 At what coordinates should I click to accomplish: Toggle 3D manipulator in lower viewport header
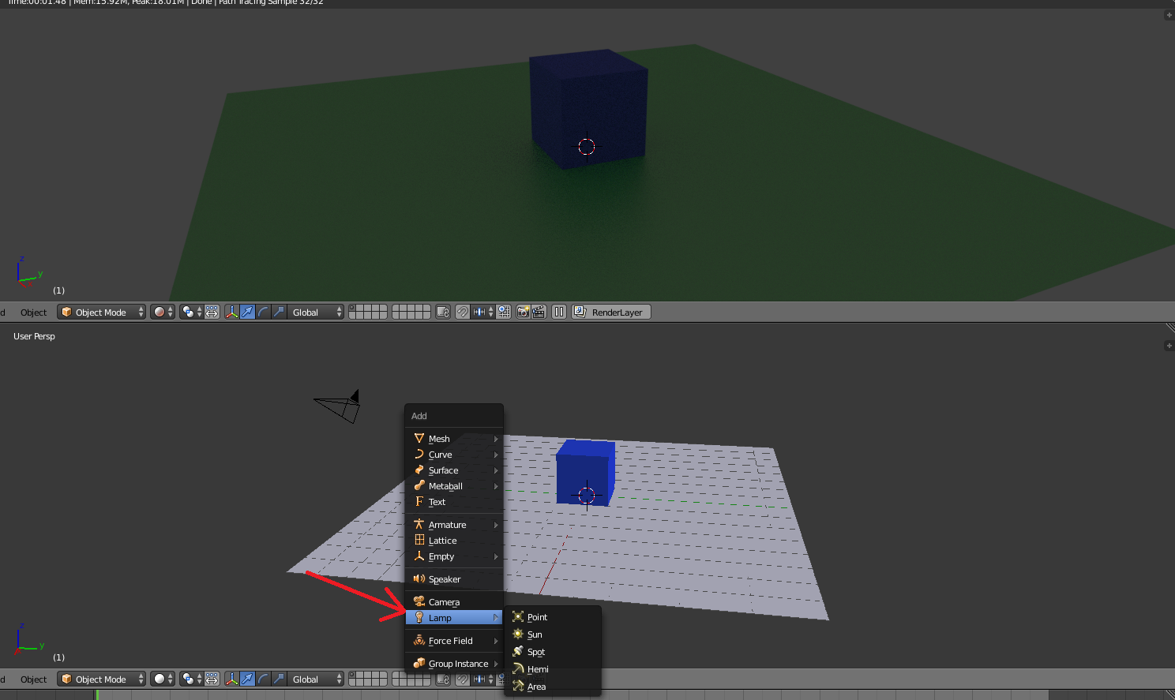231,679
